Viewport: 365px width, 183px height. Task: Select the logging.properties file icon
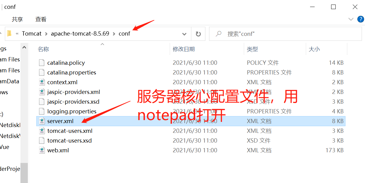point(42,111)
